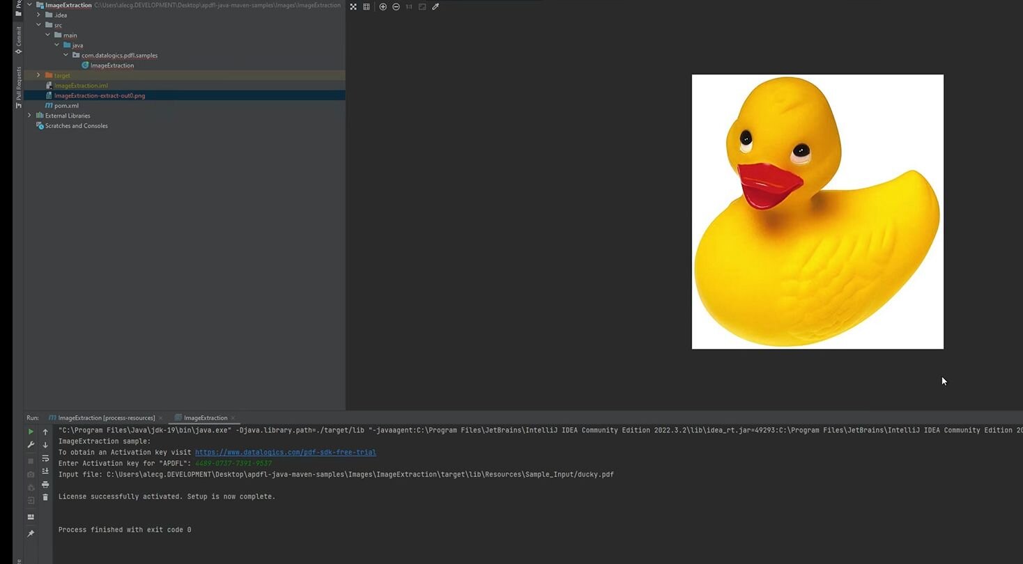Toggle the chessboard transparency background icon
This screenshot has height=564, width=1023.
point(353,7)
